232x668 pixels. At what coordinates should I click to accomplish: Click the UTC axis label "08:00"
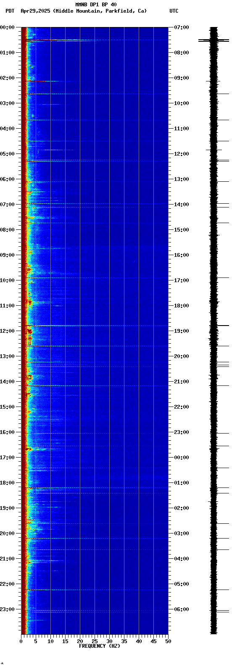(181, 53)
